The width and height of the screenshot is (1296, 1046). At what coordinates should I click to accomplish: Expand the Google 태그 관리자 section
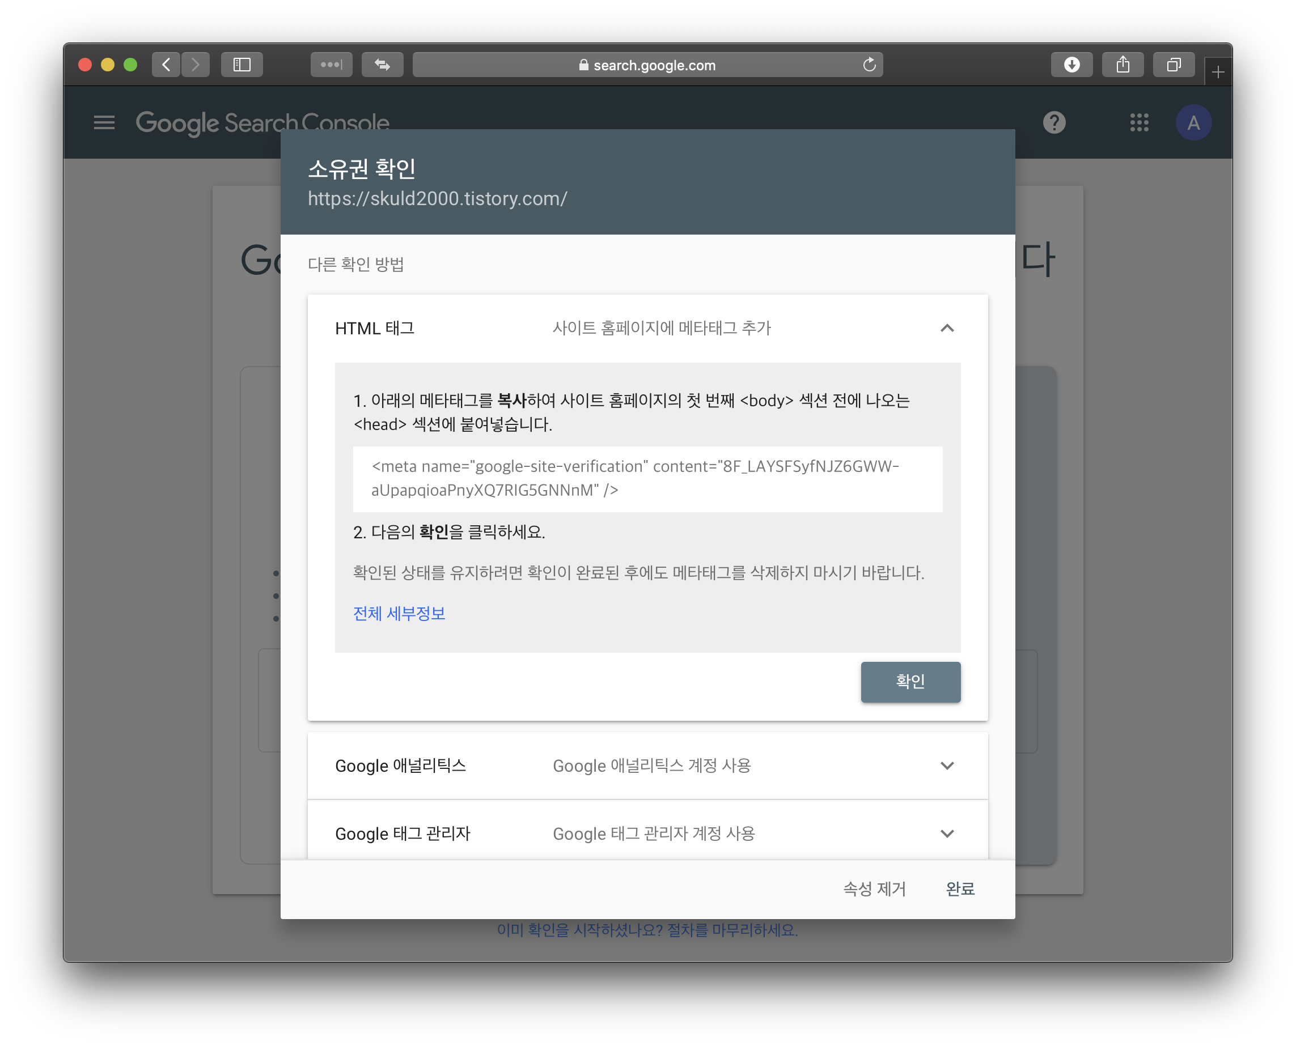coord(947,834)
